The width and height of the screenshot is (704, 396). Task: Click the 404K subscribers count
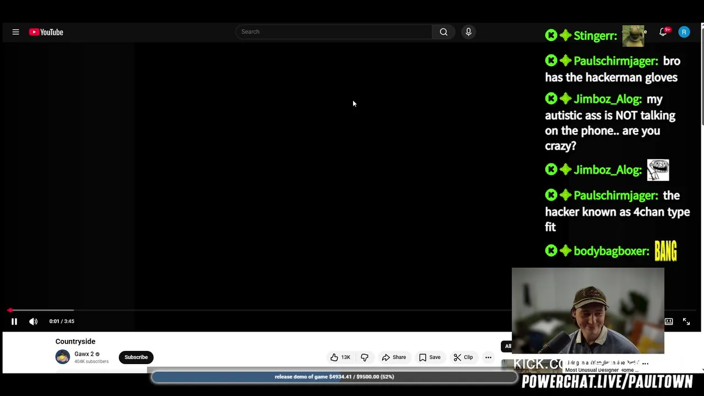pyautogui.click(x=91, y=361)
